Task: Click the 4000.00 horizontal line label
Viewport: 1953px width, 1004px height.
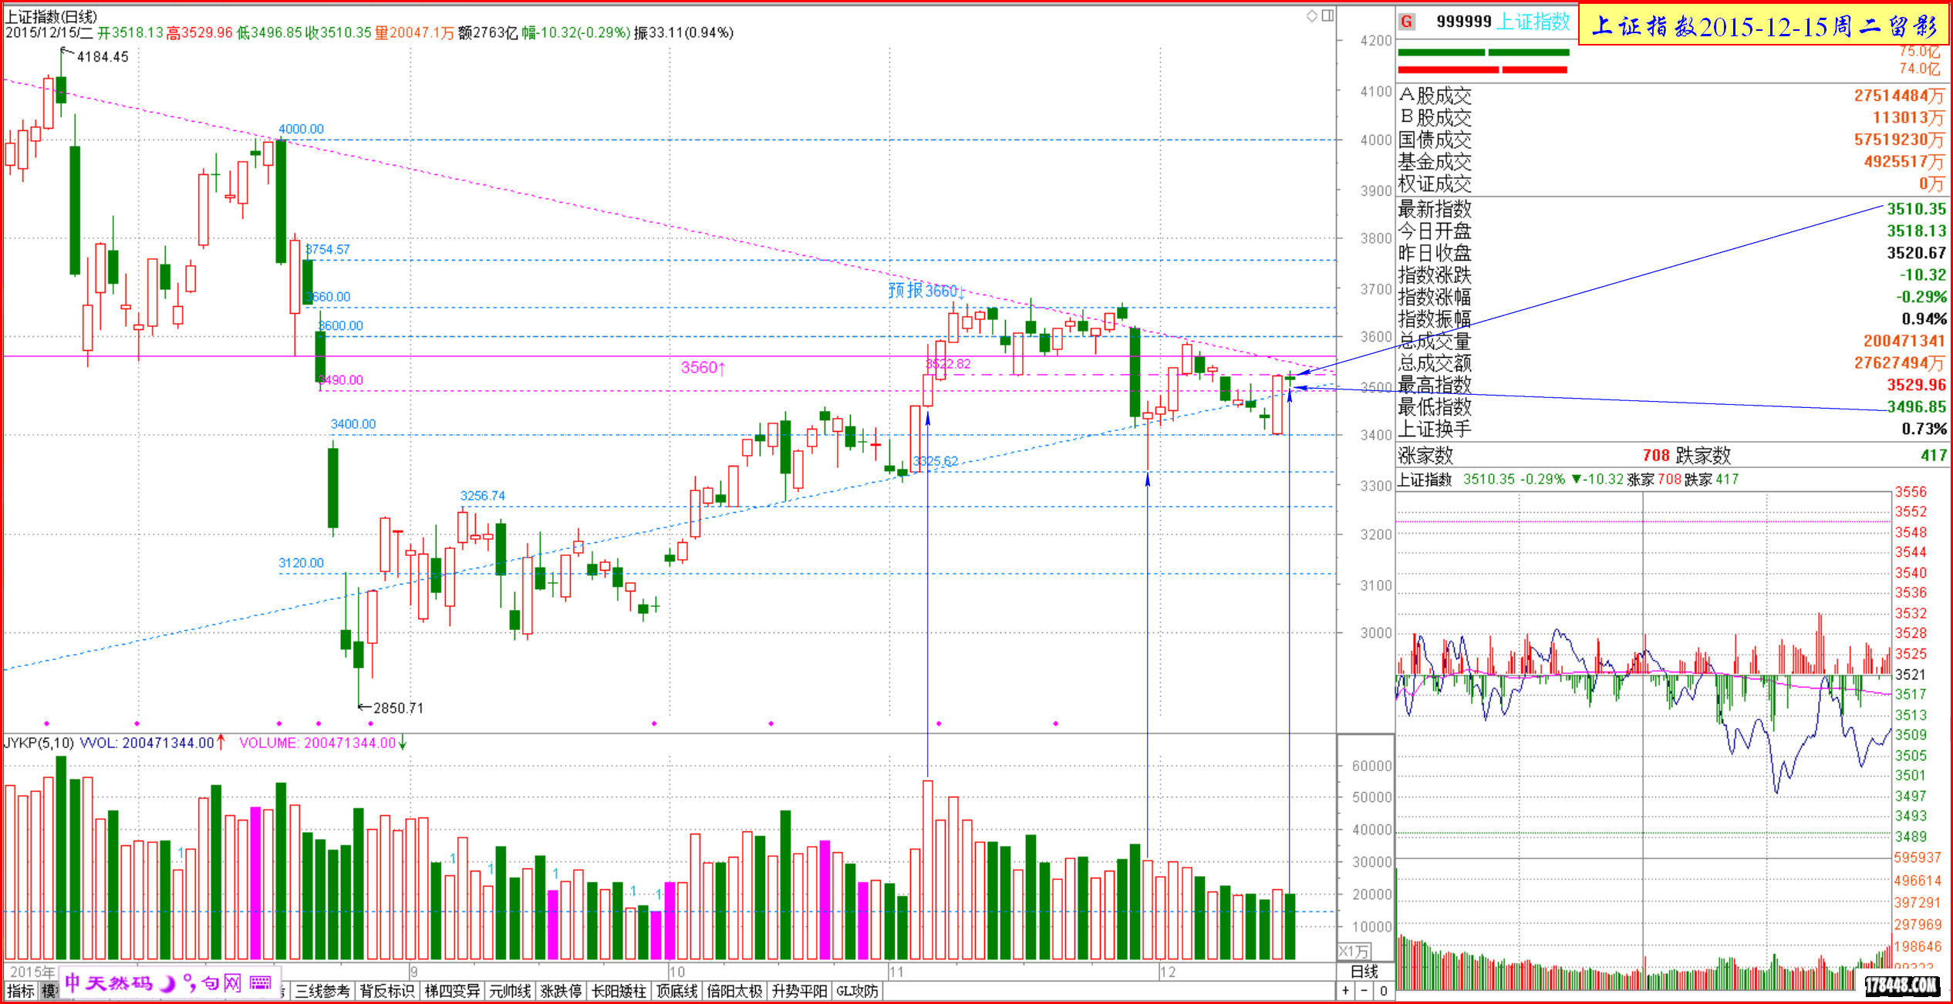Action: [301, 129]
